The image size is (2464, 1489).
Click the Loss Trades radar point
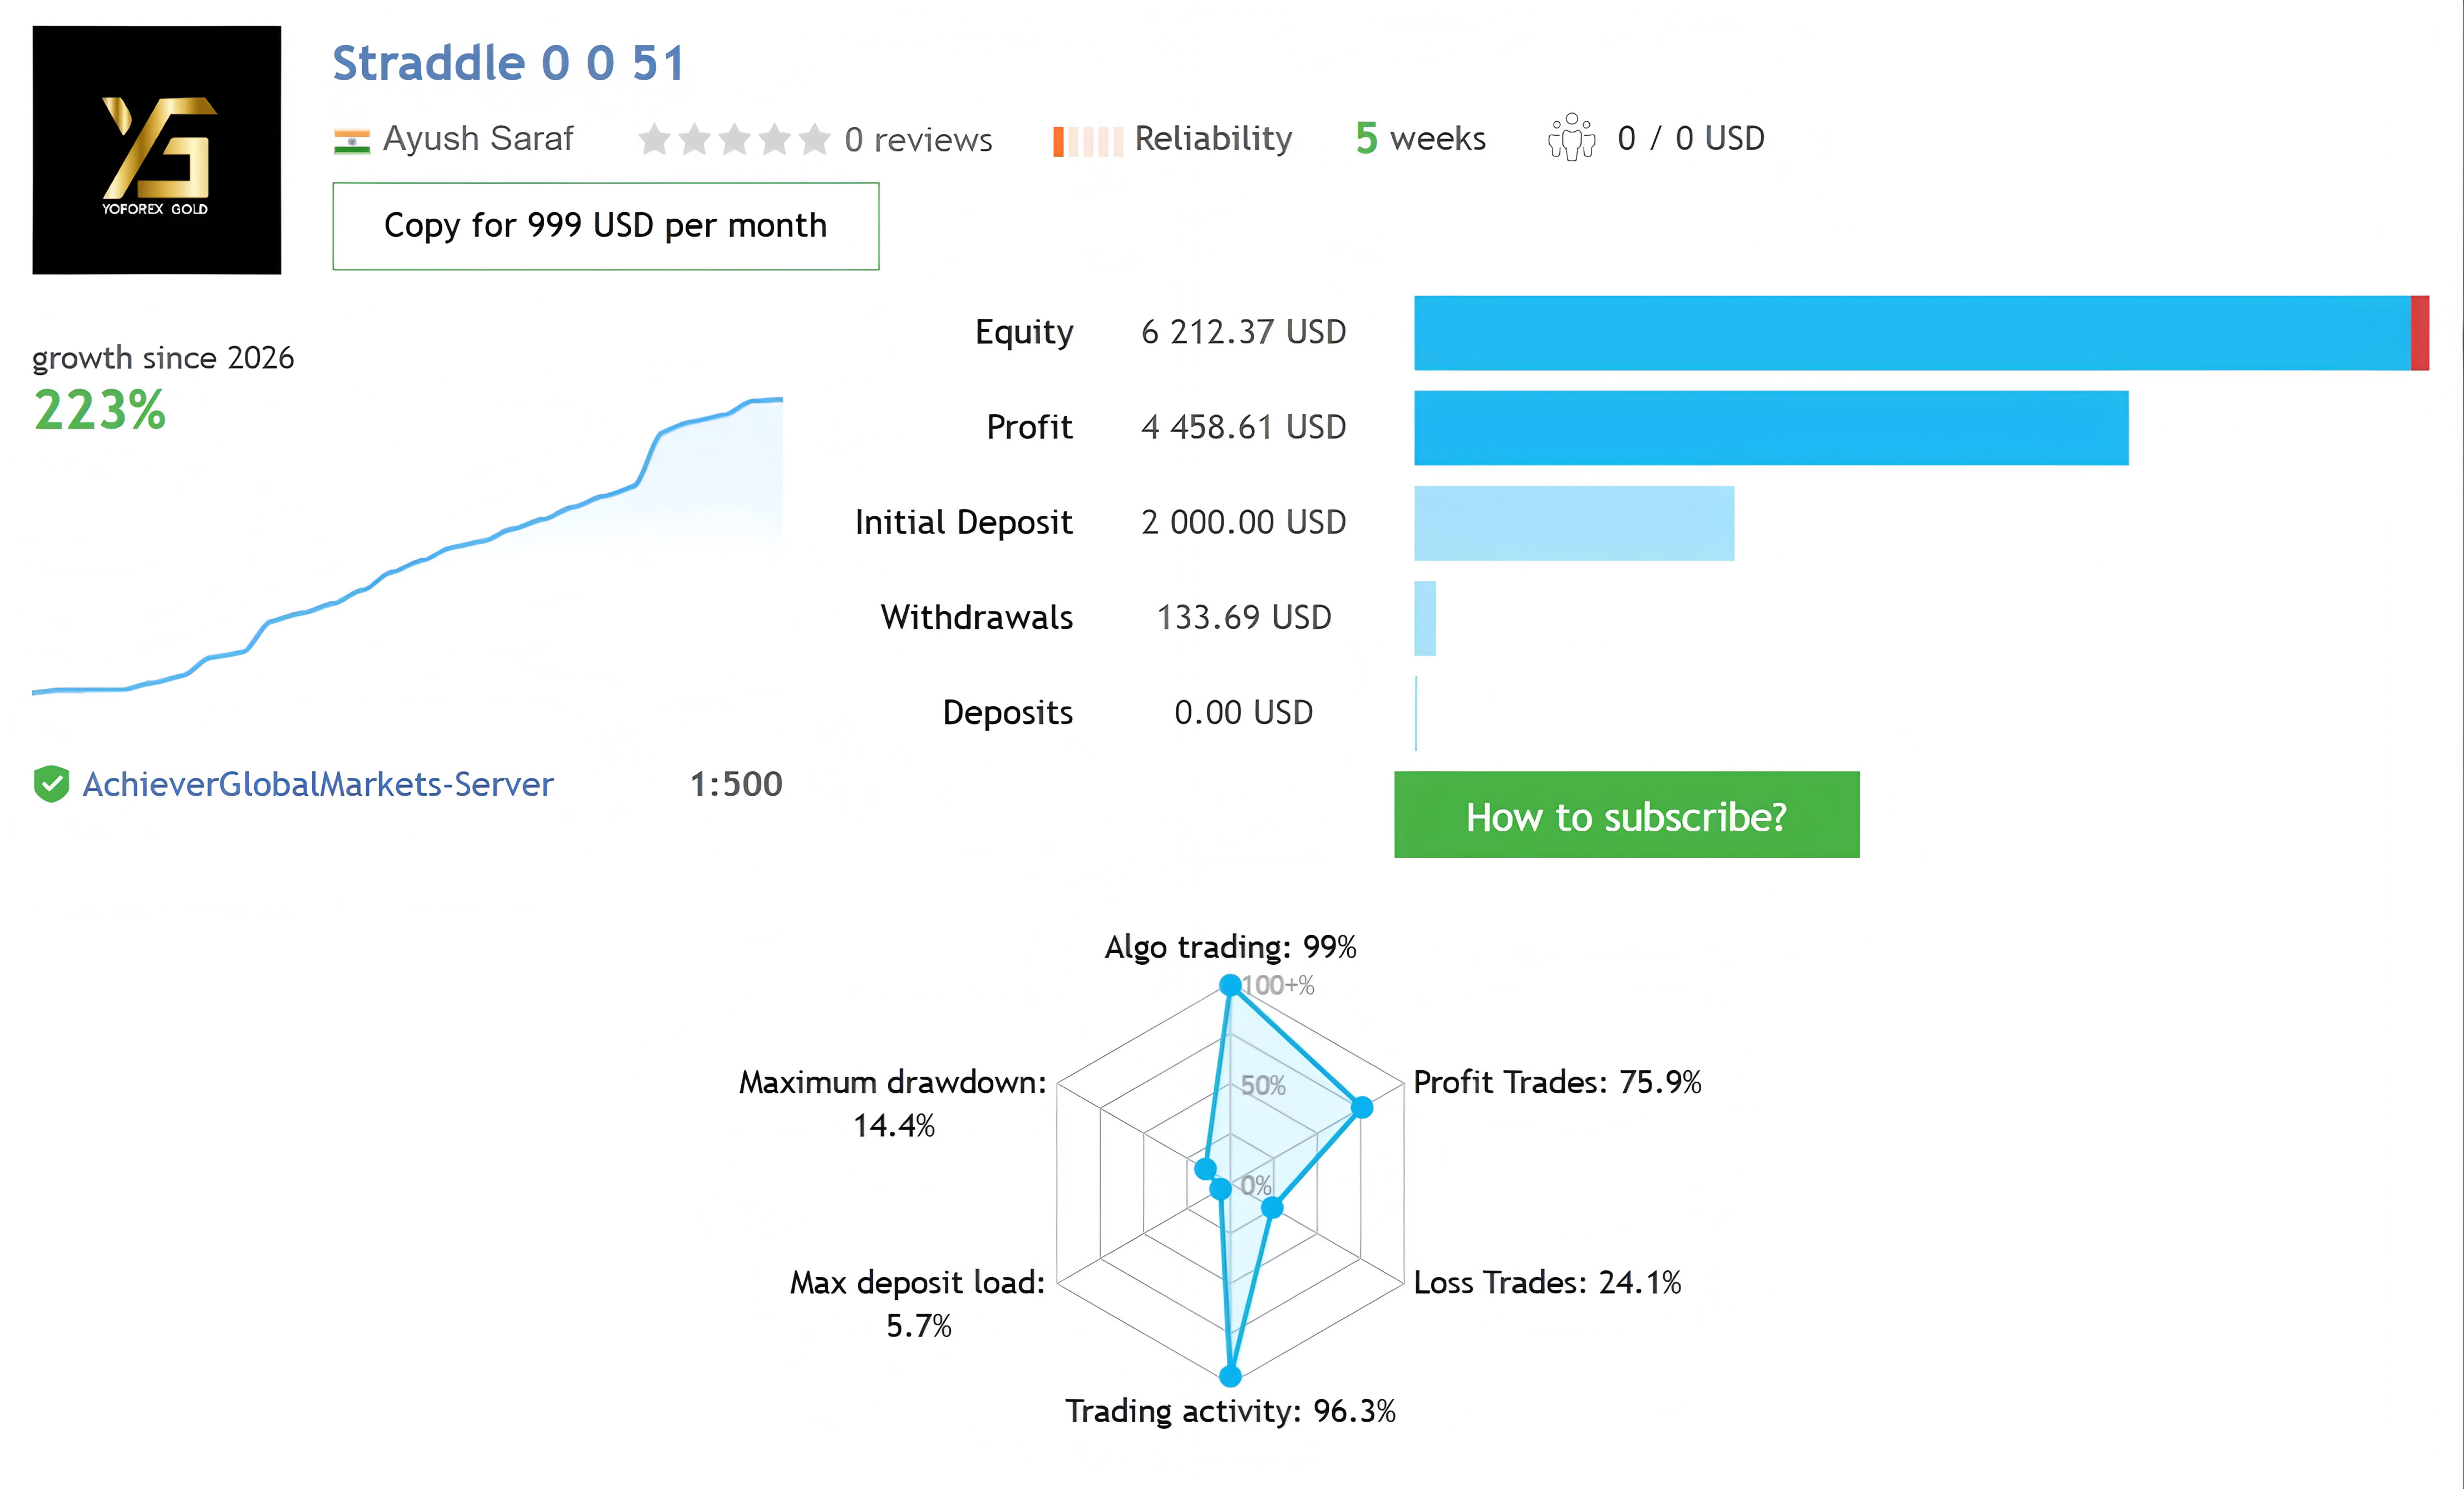click(1272, 1208)
